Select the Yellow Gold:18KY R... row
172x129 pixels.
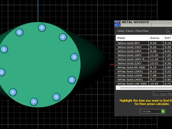tap(144, 59)
